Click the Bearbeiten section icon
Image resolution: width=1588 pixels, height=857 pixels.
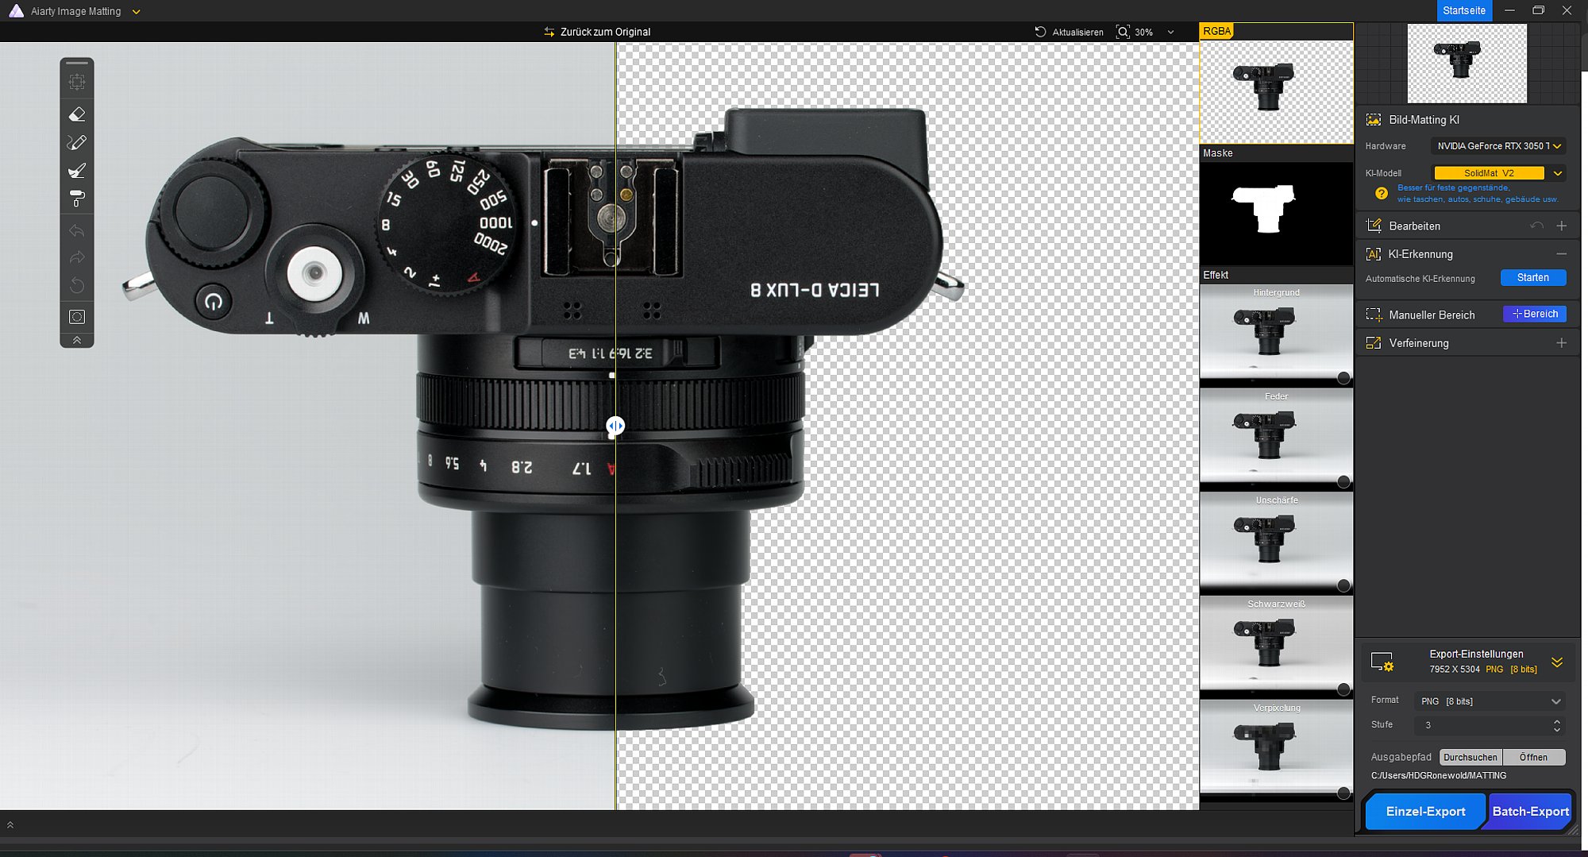point(1373,226)
